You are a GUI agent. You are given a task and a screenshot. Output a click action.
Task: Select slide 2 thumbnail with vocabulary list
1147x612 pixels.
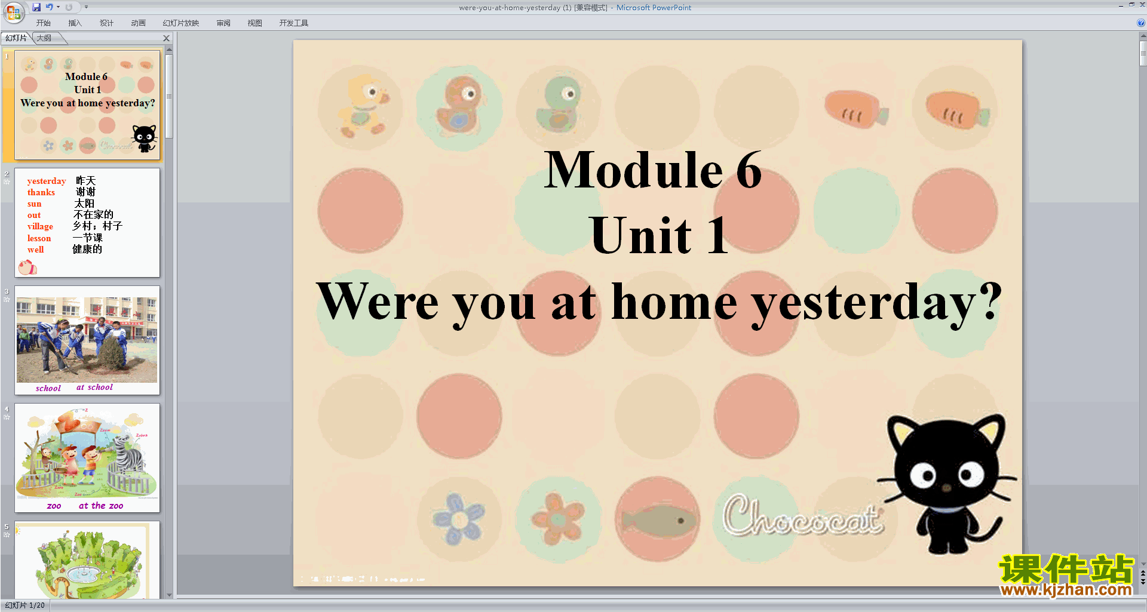pos(87,222)
